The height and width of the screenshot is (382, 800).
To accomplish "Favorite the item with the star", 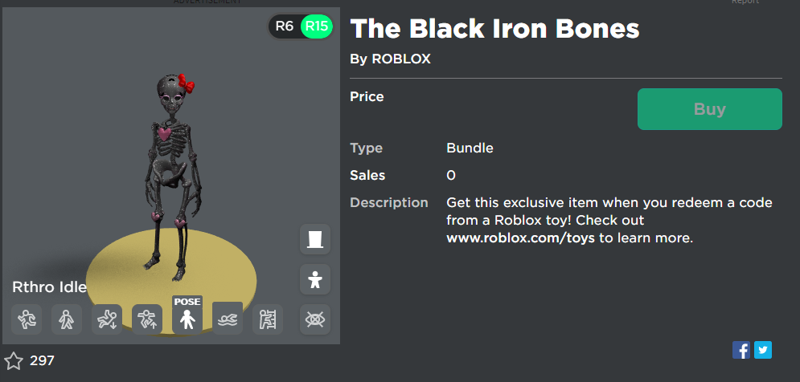I will [13, 361].
